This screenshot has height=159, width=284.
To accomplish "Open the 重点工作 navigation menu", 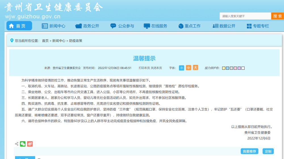I will pyautogui.click(x=189, y=26).
